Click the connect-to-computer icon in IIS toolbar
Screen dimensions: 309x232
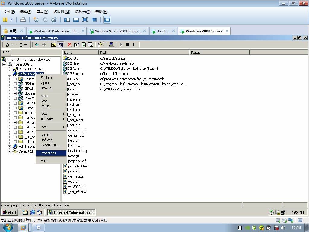tap(111, 45)
